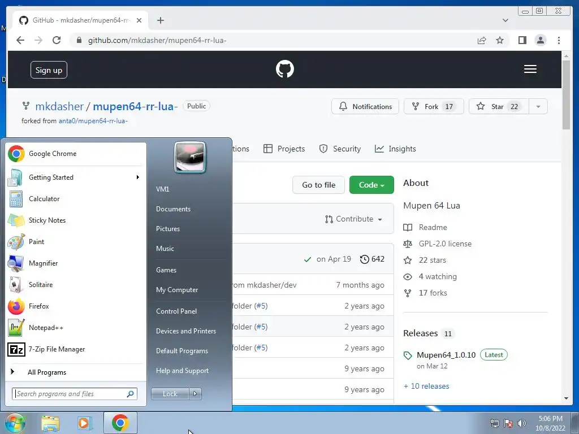Click Action Center flag tray icon
The width and height of the screenshot is (579, 434).
[508, 423]
